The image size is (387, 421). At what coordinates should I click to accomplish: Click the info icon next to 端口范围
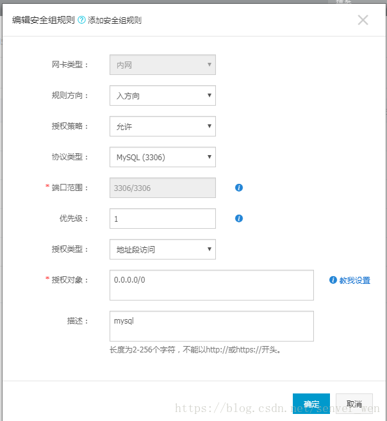coord(239,188)
